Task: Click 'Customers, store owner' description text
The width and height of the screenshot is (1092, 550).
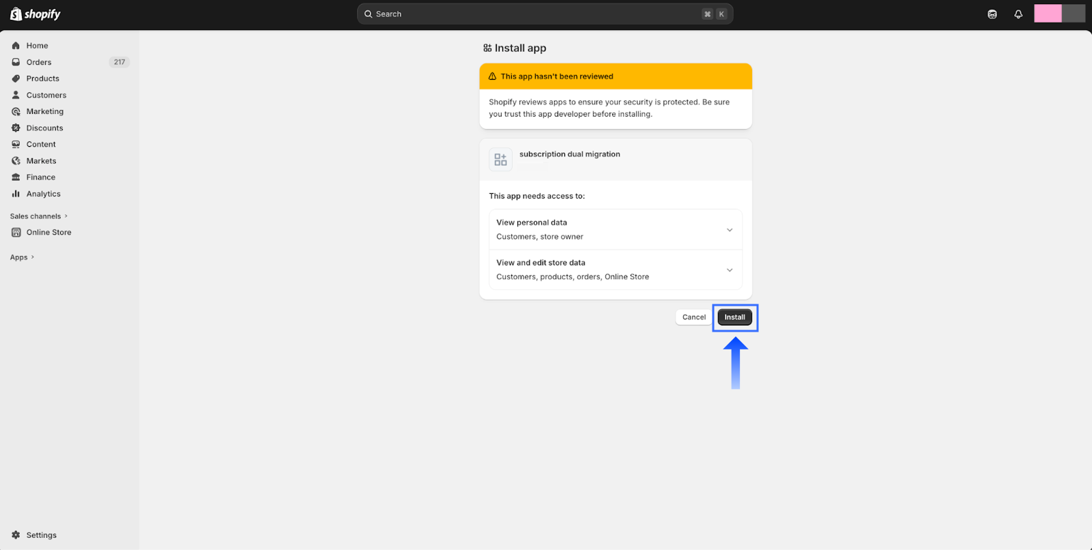Action: pyautogui.click(x=540, y=237)
